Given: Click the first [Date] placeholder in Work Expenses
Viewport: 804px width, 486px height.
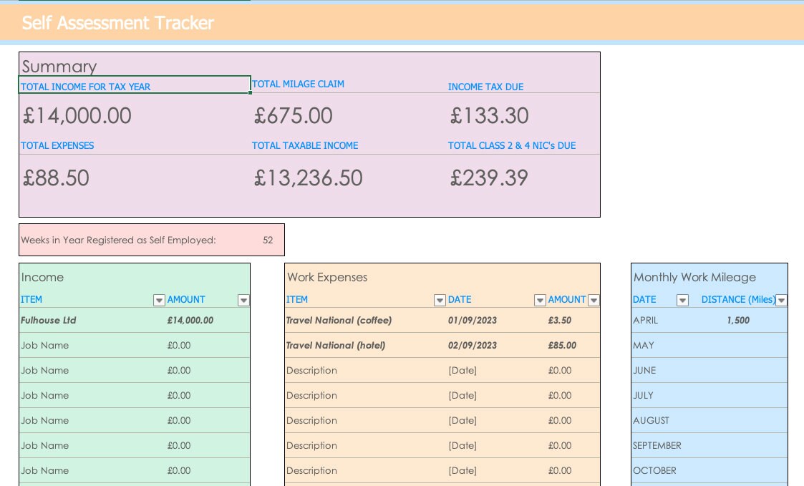Looking at the screenshot, I should point(462,370).
